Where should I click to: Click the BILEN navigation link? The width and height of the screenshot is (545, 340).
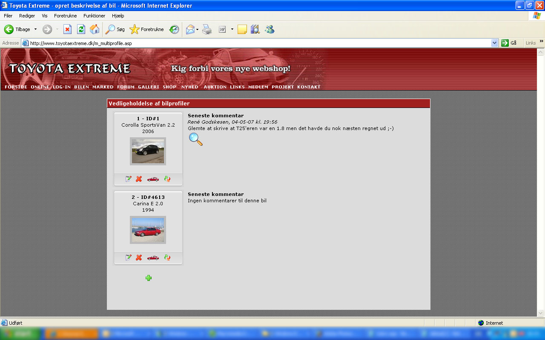(82, 87)
